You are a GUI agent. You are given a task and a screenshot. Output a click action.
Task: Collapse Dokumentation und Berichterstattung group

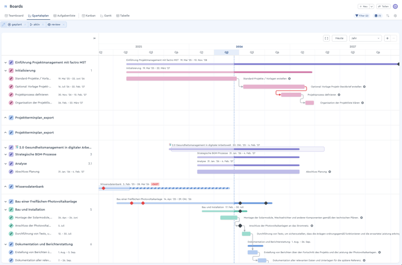(5, 244)
